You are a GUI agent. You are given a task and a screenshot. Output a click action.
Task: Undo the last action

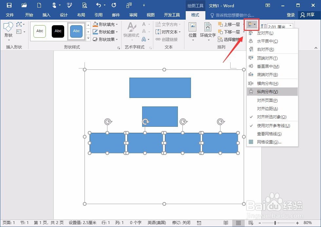click(99, 5)
